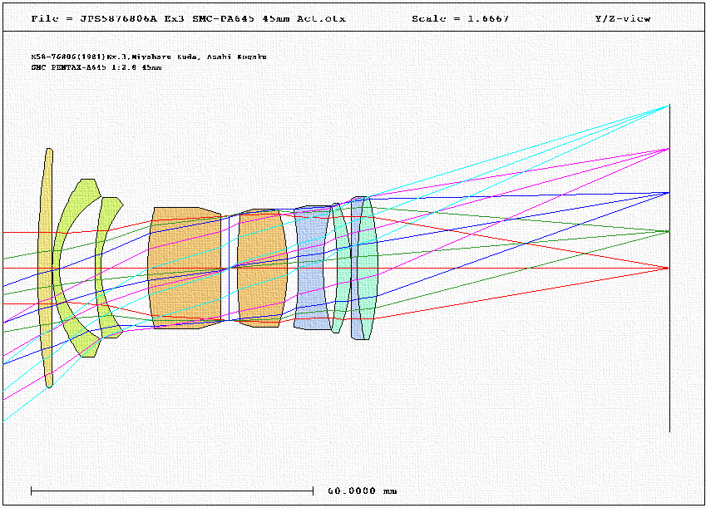Click the vertical image plane line
The image size is (706, 508).
click(669, 268)
